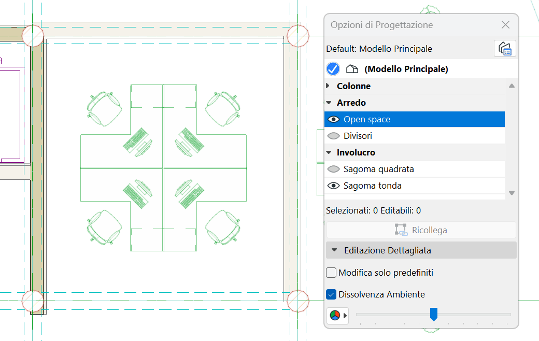
Task: Select the top-right column circle
Action: click(x=297, y=35)
